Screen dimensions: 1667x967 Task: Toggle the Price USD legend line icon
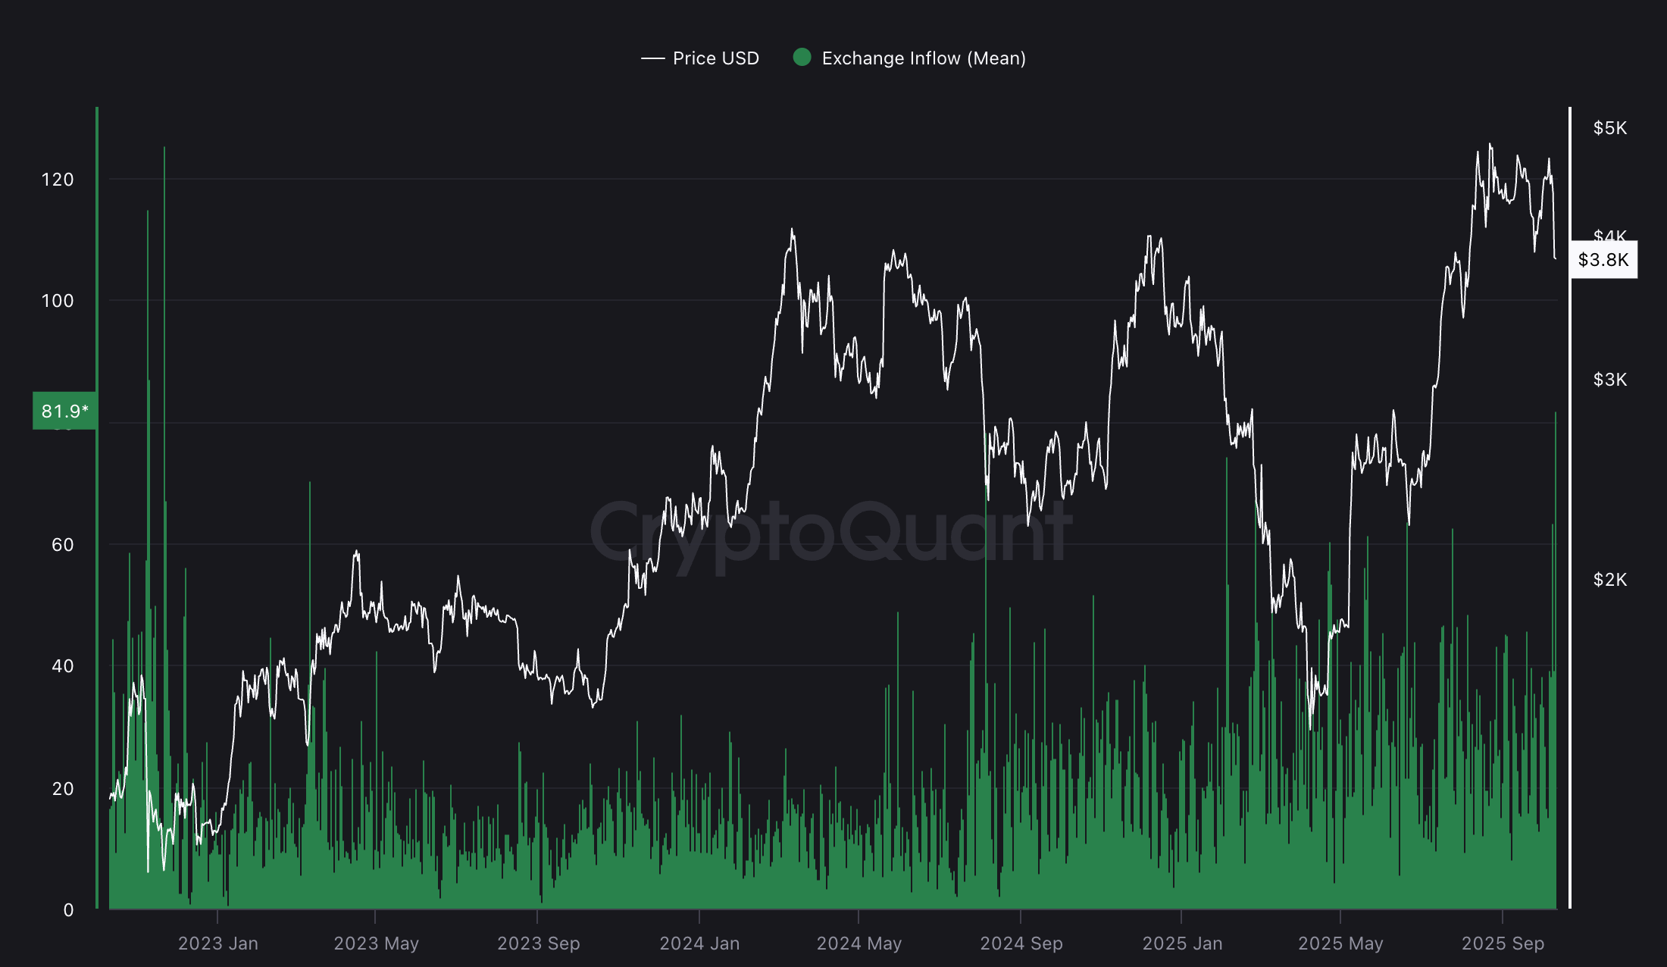[652, 58]
